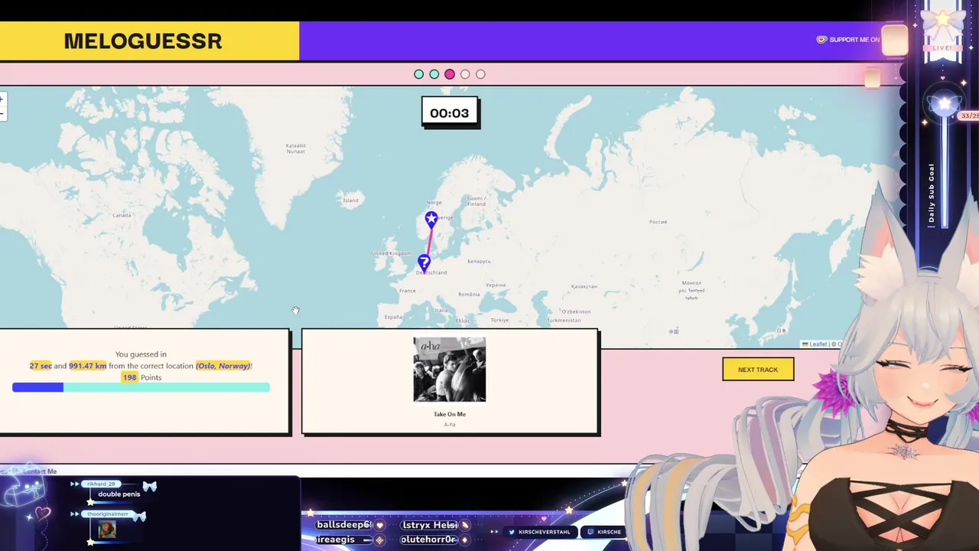
Task: Click the España map label
Action: tap(393, 317)
